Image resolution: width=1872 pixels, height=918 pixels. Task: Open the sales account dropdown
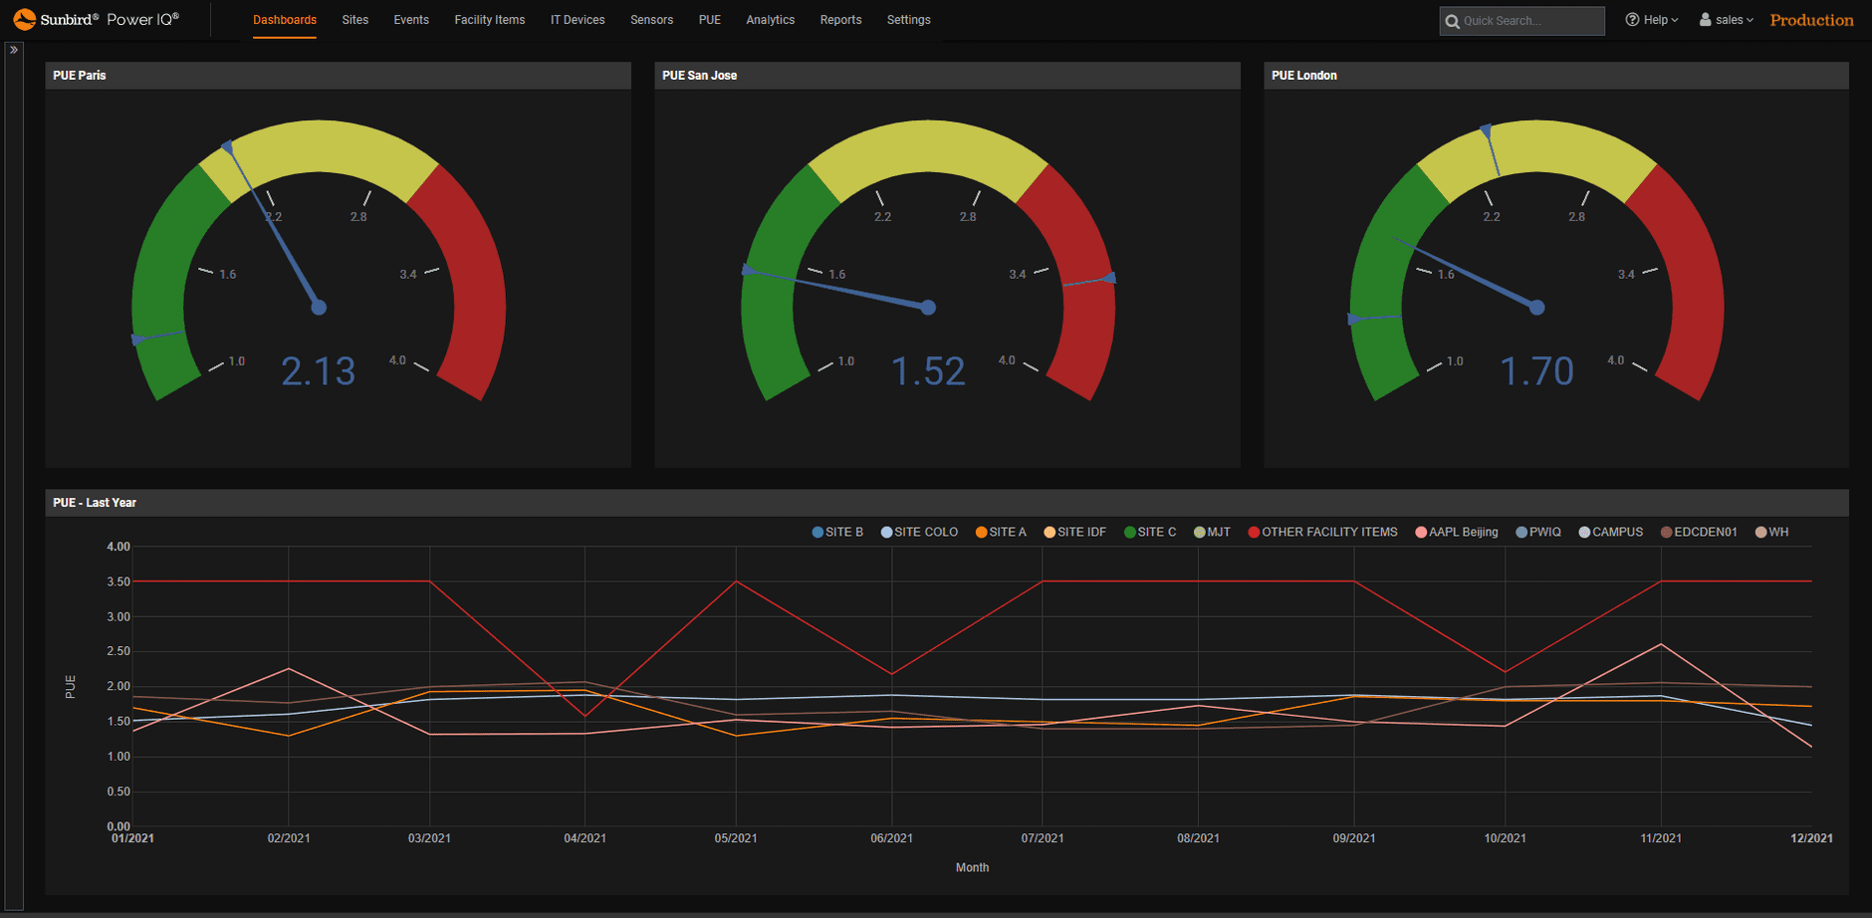tap(1729, 19)
